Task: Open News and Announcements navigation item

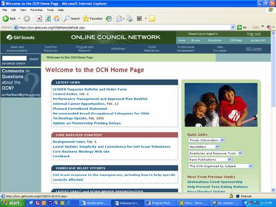Action: tap(17, 49)
